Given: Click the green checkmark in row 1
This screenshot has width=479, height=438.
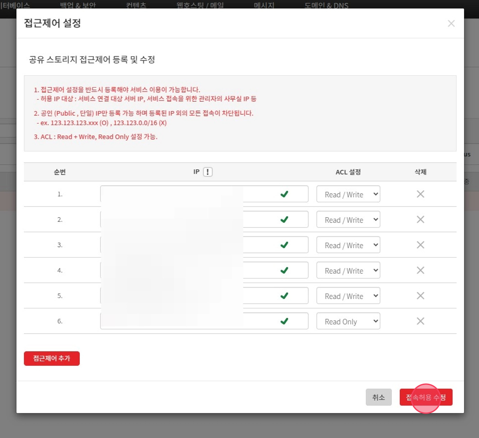Looking at the screenshot, I should (284, 194).
